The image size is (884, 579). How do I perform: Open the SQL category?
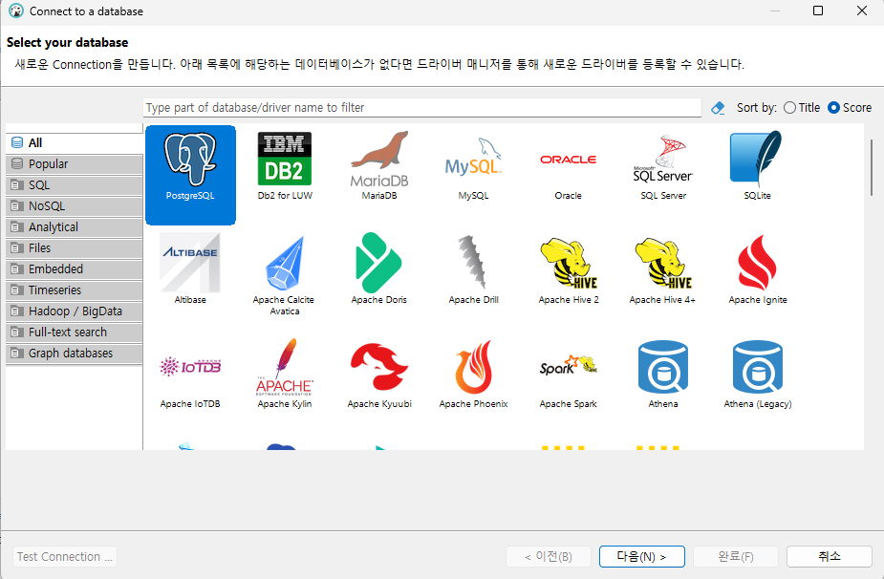tap(74, 185)
